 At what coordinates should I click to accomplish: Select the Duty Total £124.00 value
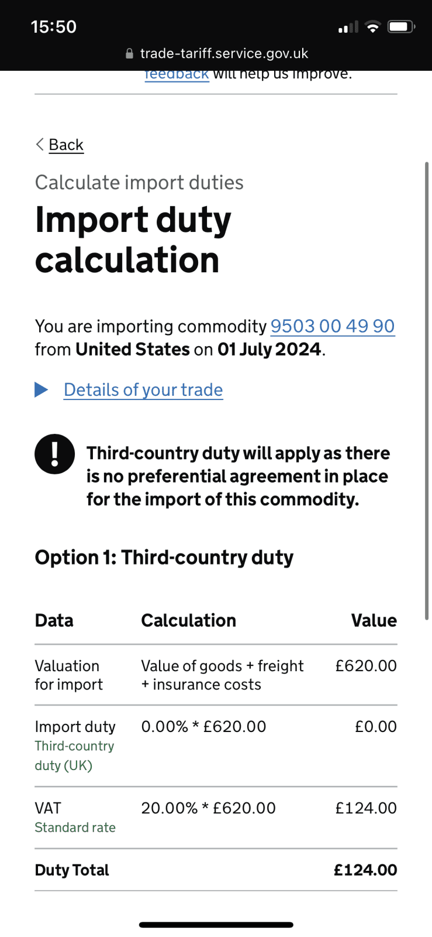coord(365,870)
